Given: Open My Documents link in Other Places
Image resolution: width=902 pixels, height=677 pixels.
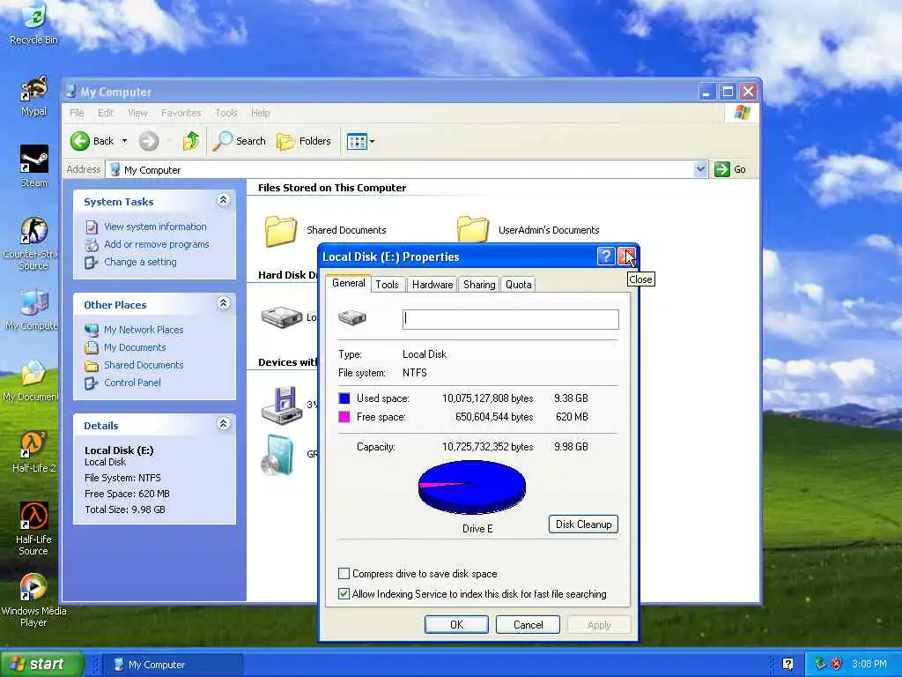Looking at the screenshot, I should click(x=135, y=347).
